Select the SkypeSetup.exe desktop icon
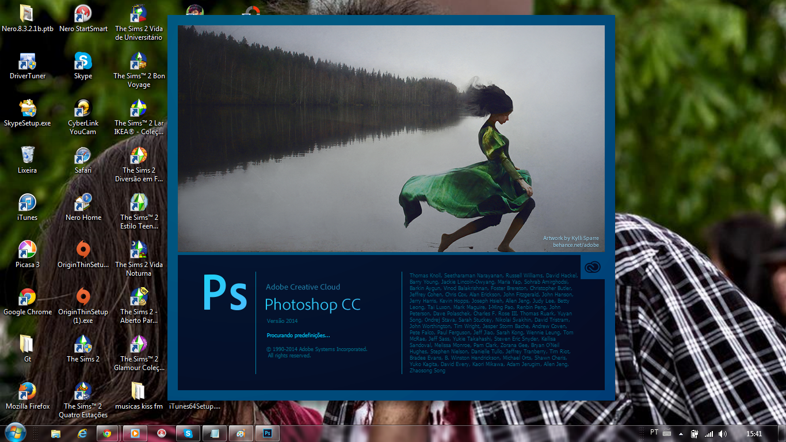The height and width of the screenshot is (442, 786). [27, 112]
